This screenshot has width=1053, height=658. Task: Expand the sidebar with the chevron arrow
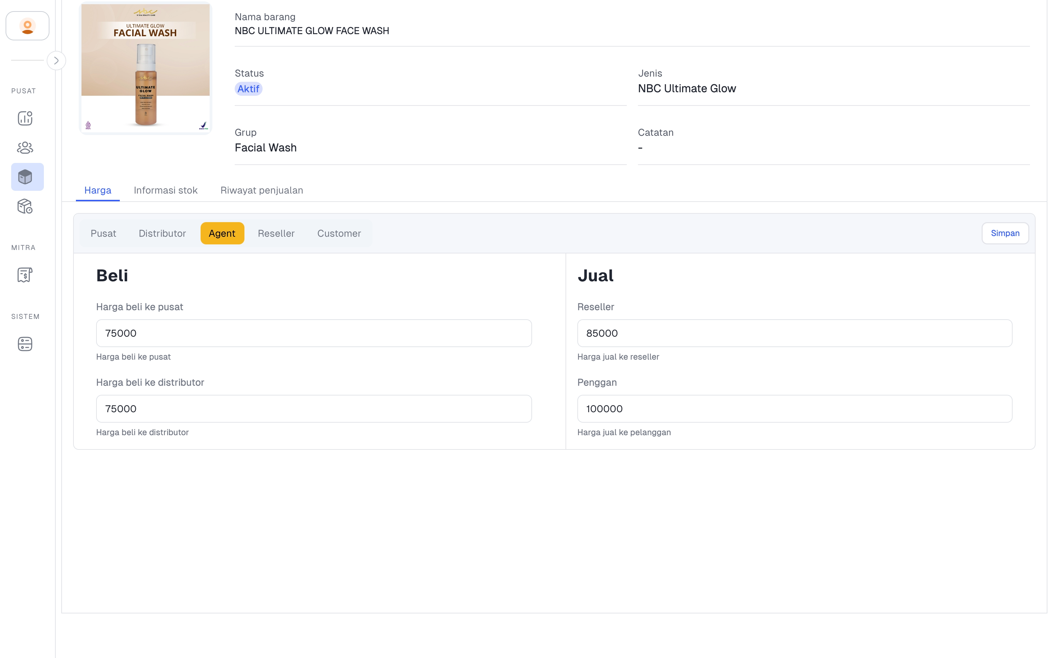click(x=56, y=61)
